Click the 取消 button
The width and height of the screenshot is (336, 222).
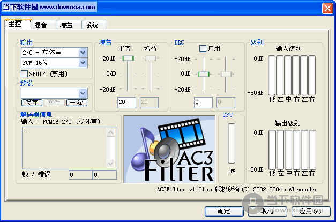point(267,211)
